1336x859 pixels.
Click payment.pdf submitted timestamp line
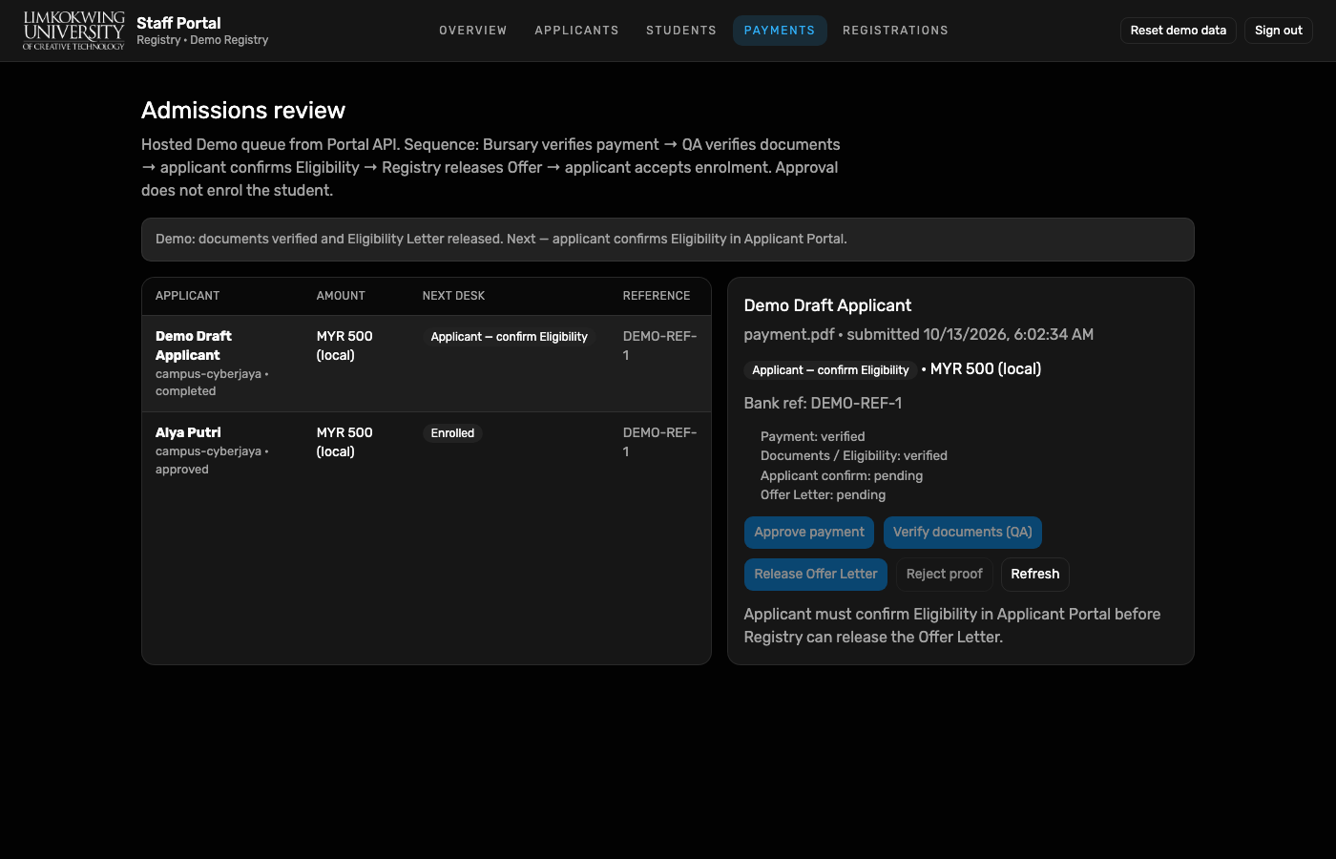pos(919,335)
